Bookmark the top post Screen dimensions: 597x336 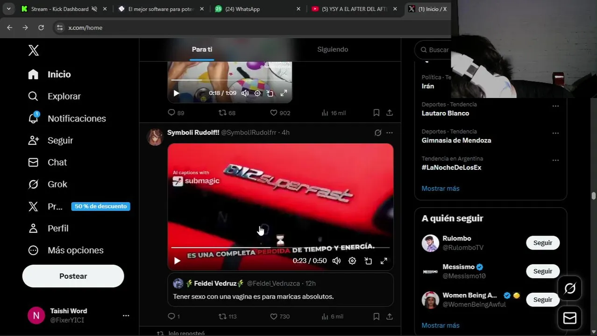[377, 113]
